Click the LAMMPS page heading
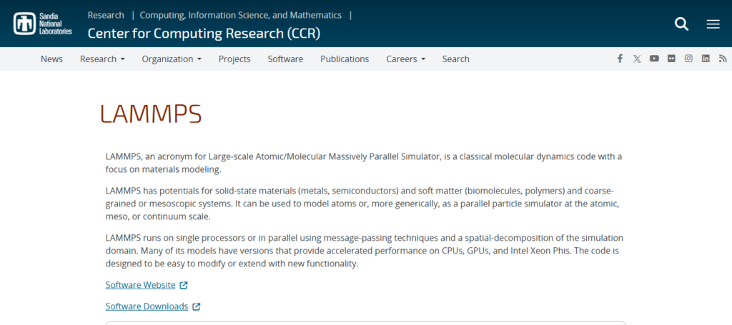 [151, 114]
